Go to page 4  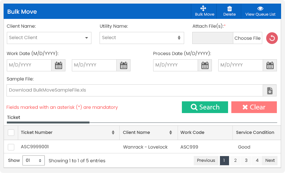(x=257, y=160)
